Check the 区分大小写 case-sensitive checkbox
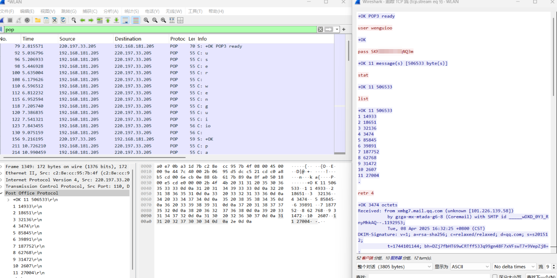This screenshot has height=278, width=557. coord(495,277)
